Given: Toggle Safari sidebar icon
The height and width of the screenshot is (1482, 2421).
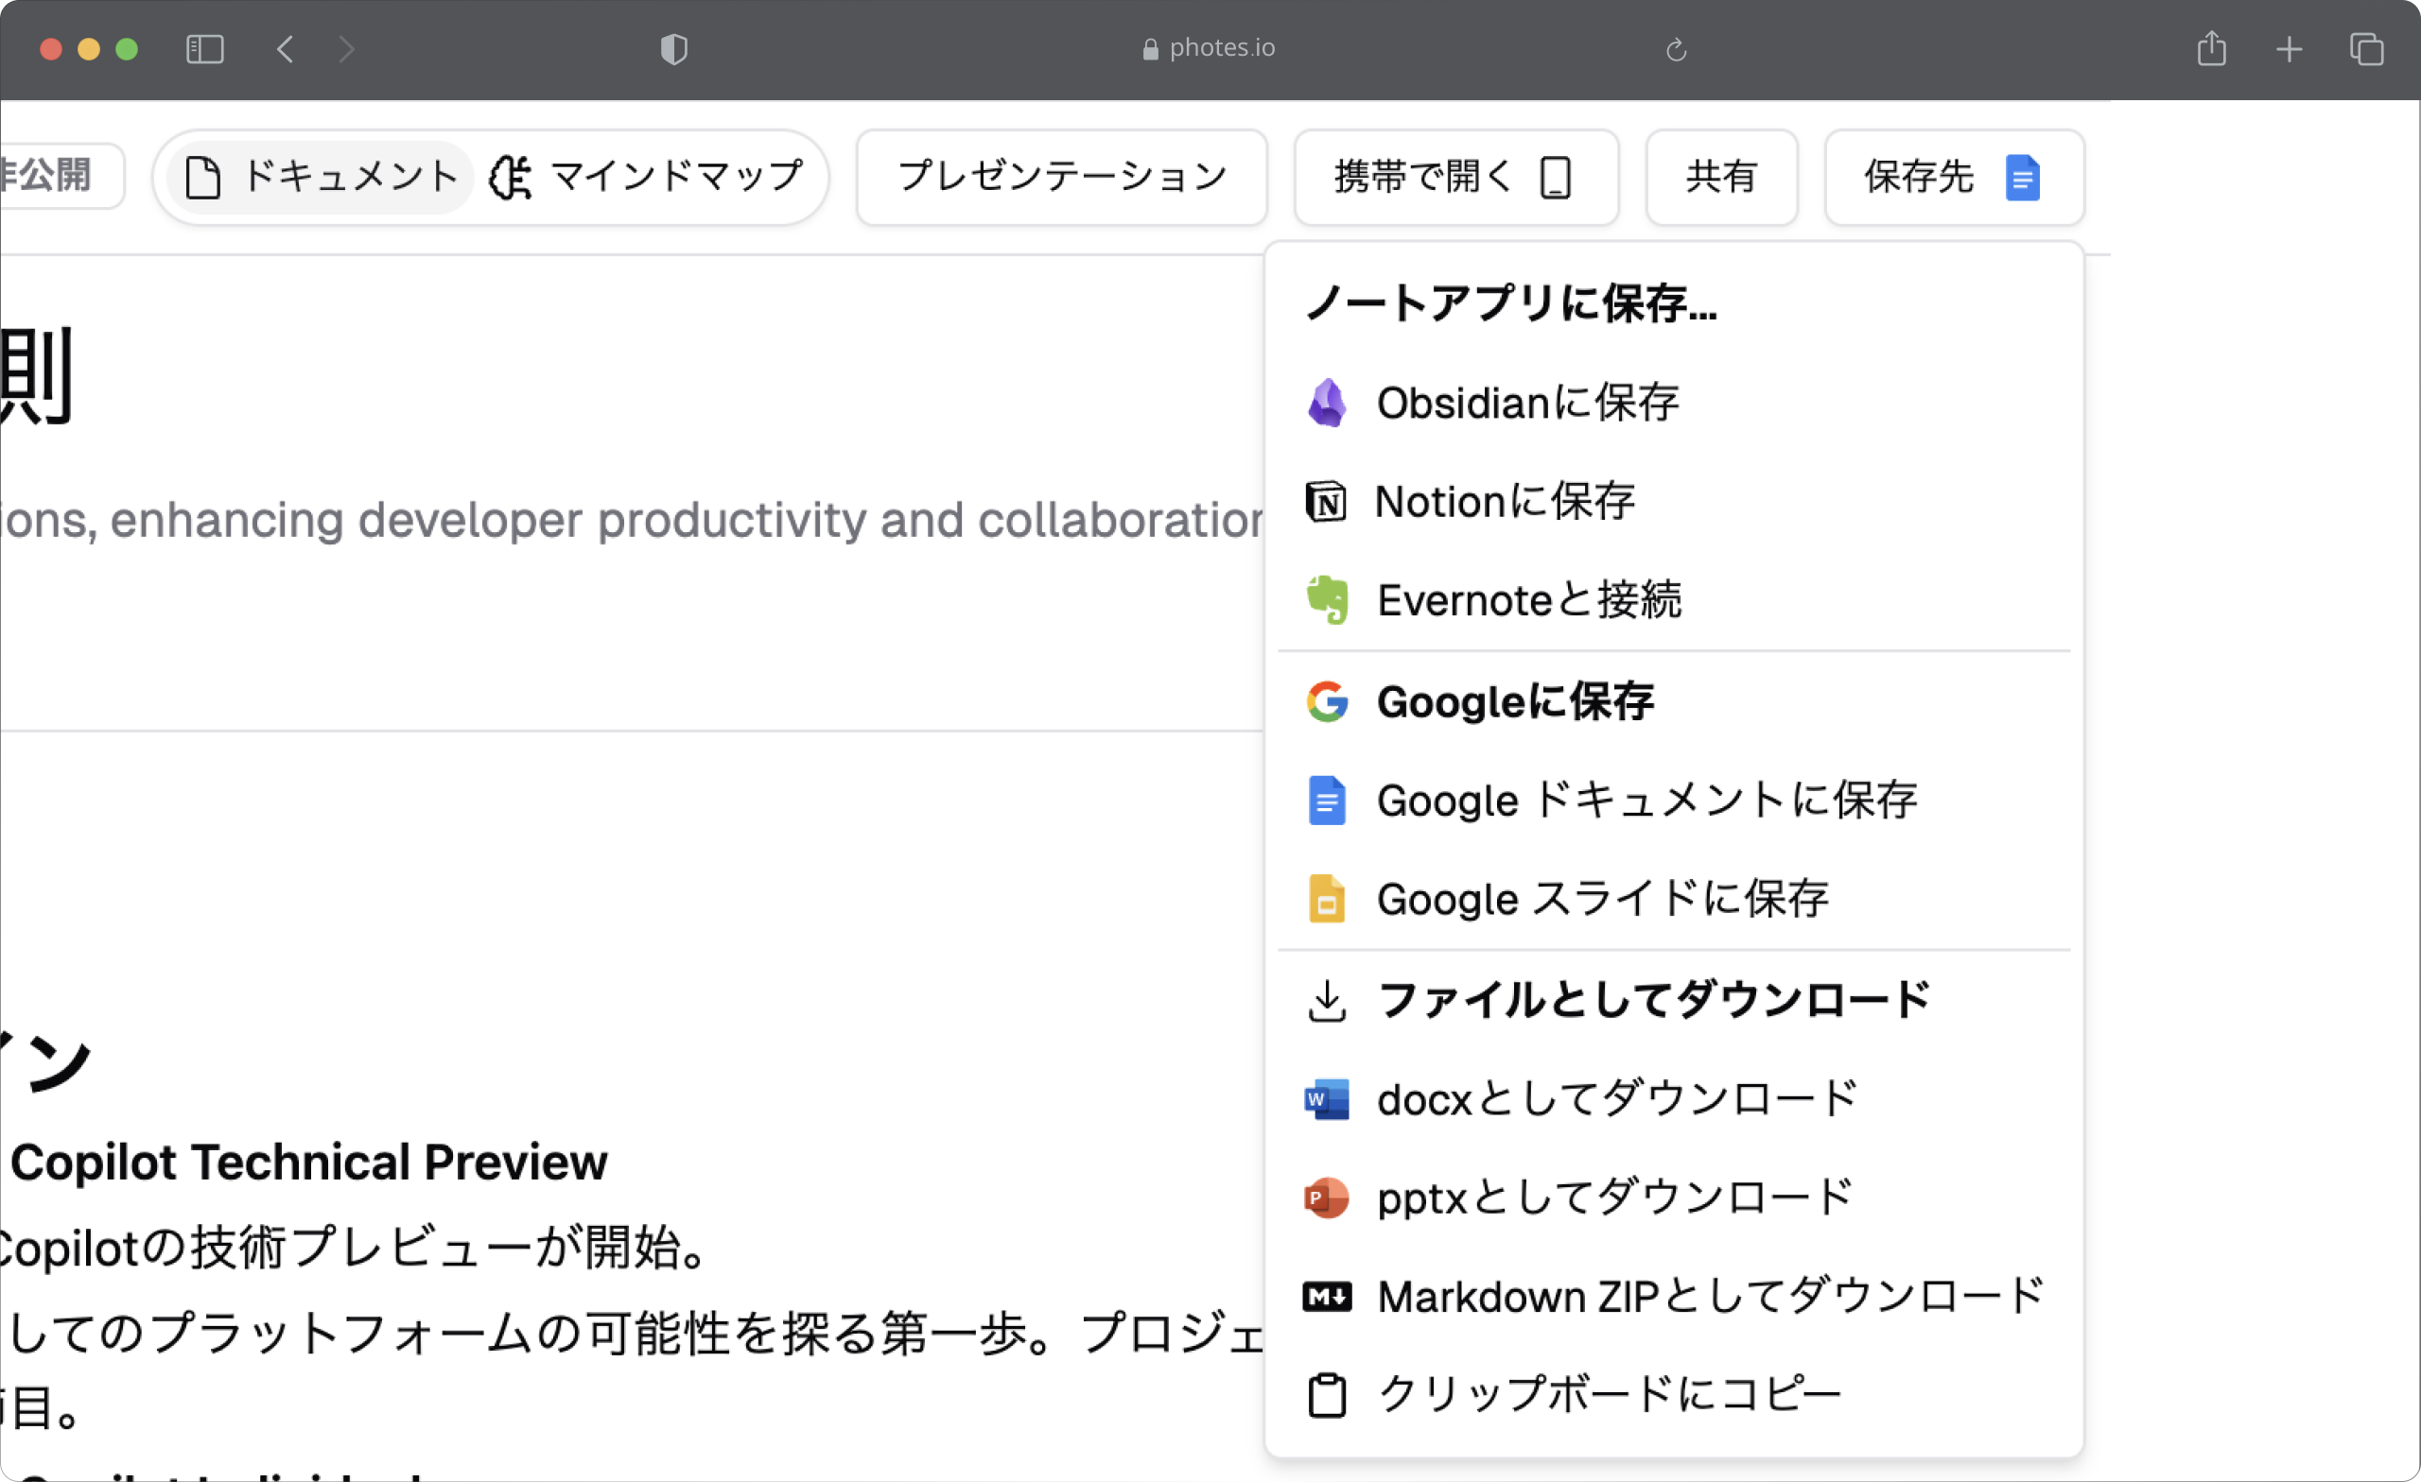Looking at the screenshot, I should 205,49.
